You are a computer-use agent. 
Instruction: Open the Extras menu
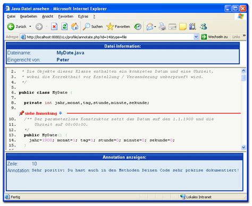tap(83, 17)
